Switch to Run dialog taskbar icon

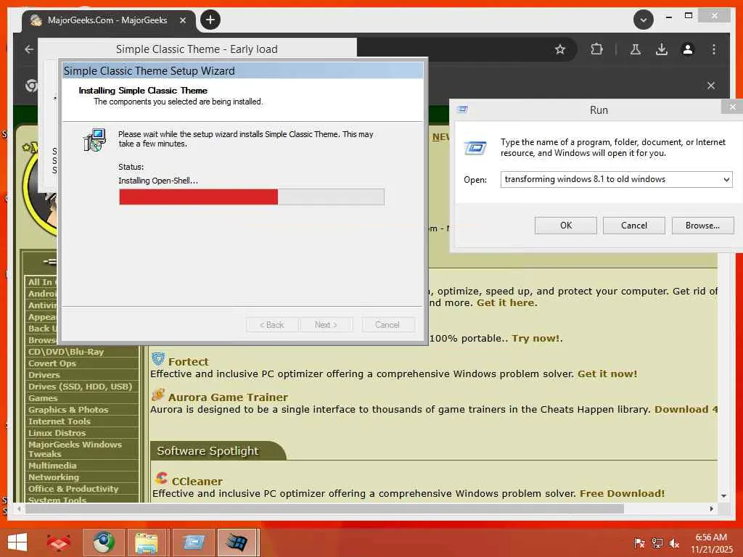click(x=193, y=542)
